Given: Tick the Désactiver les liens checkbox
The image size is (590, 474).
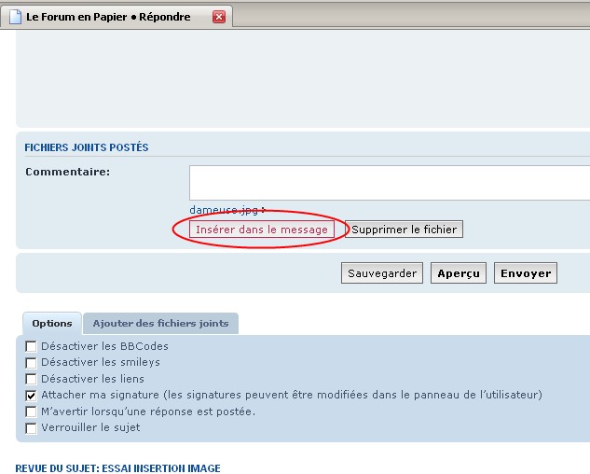Looking at the screenshot, I should click(32, 379).
